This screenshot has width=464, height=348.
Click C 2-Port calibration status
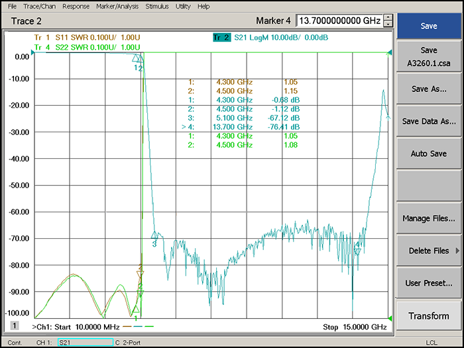click(x=128, y=343)
